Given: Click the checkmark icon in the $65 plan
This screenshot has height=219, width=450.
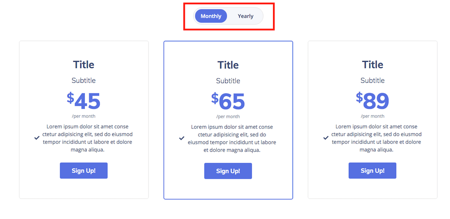Looking at the screenshot, I should (181, 138).
